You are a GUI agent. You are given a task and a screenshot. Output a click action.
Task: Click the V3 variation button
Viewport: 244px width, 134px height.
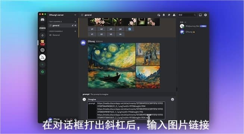(111, 34)
